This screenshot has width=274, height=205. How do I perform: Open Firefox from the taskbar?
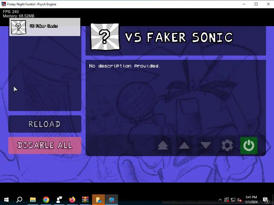(72, 200)
